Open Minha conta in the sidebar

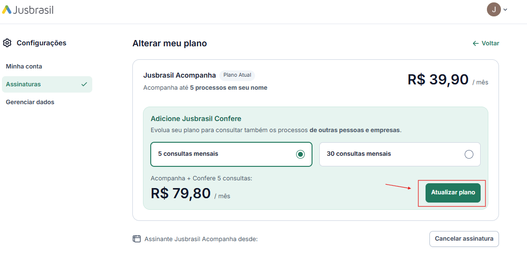point(24,67)
